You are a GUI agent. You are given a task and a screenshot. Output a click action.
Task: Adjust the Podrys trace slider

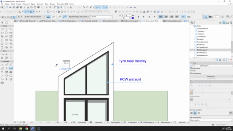point(212,93)
